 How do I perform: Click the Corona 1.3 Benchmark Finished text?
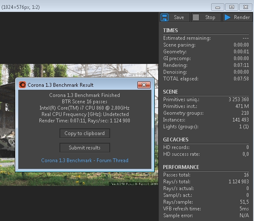84,95
